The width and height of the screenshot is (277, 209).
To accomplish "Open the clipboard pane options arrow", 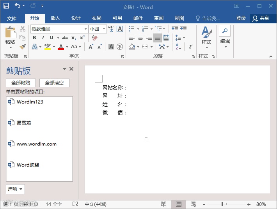I will tap(64, 69).
